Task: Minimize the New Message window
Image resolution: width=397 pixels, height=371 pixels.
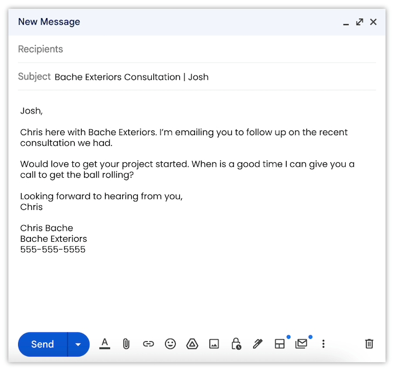Action: coord(346,22)
